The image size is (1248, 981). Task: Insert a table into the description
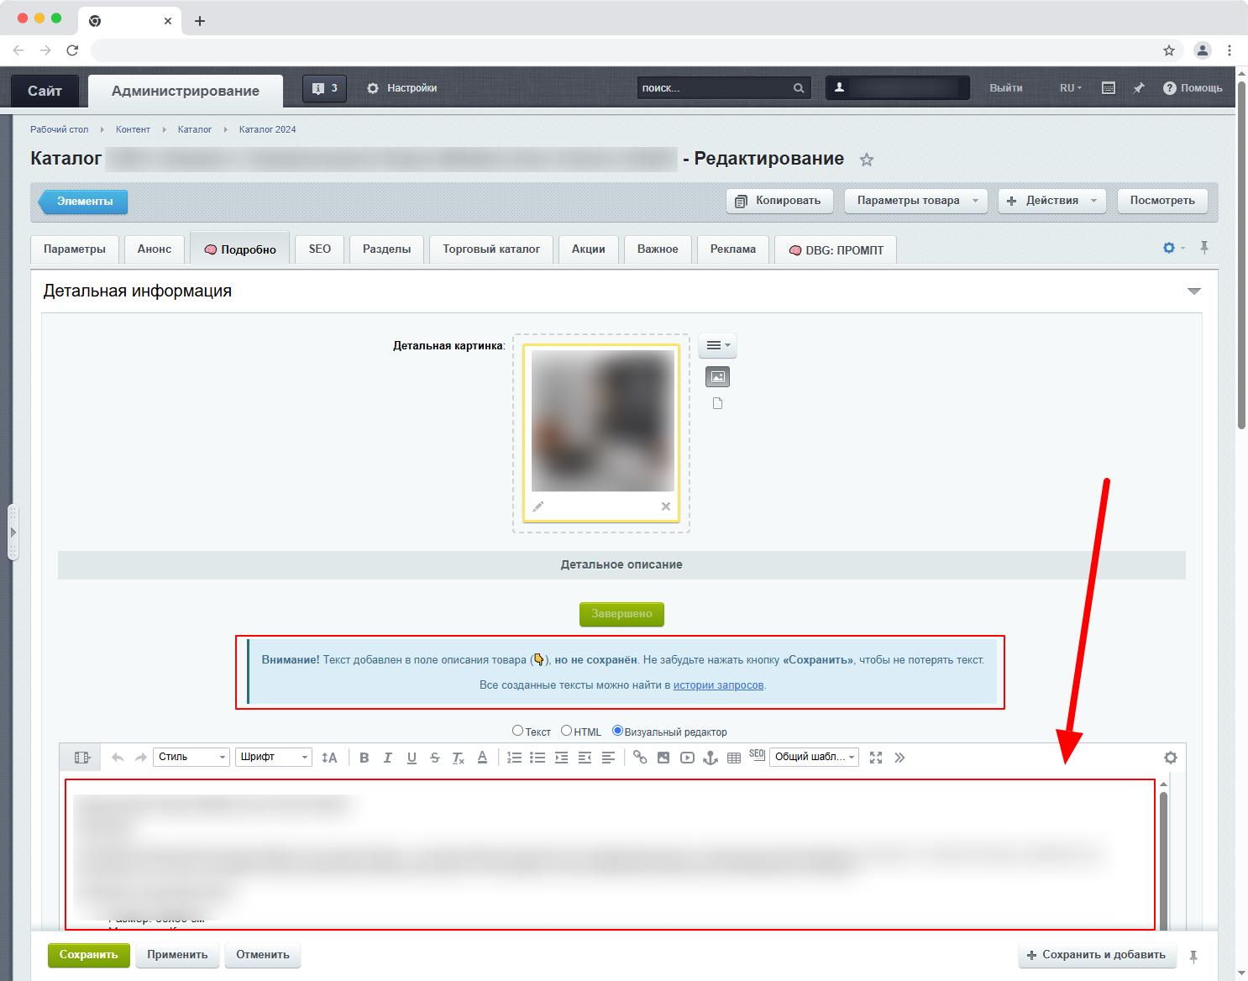(734, 758)
